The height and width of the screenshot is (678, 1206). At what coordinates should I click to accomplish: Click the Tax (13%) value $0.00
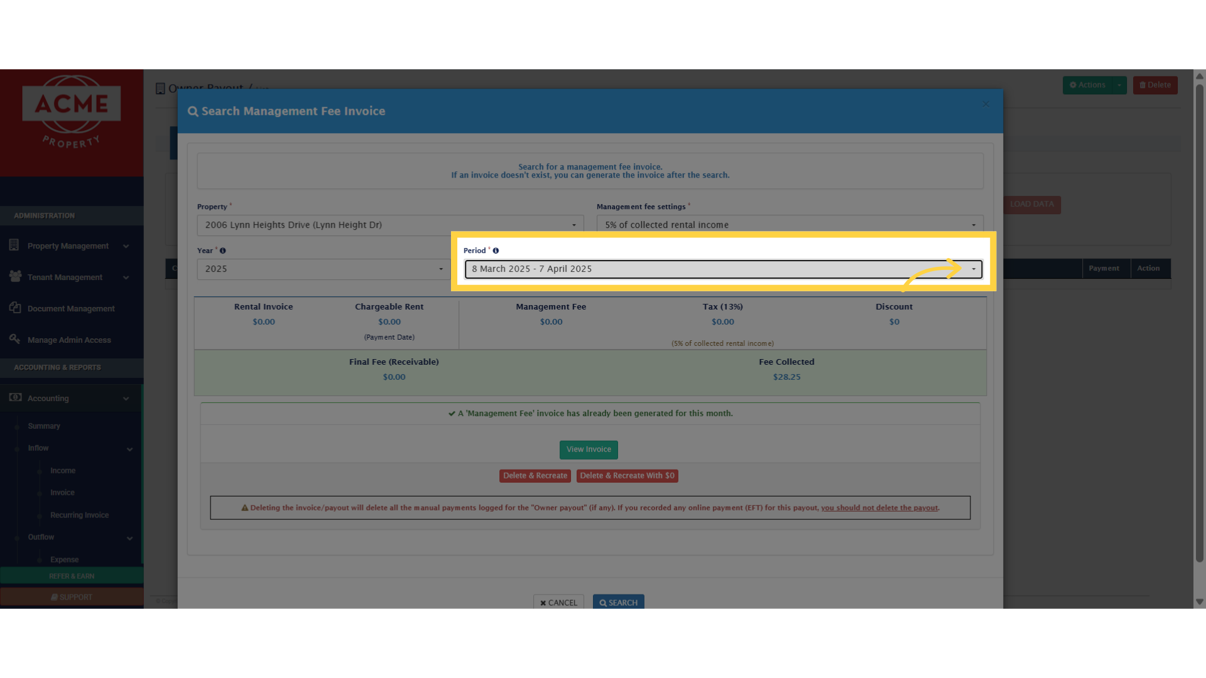coord(723,322)
